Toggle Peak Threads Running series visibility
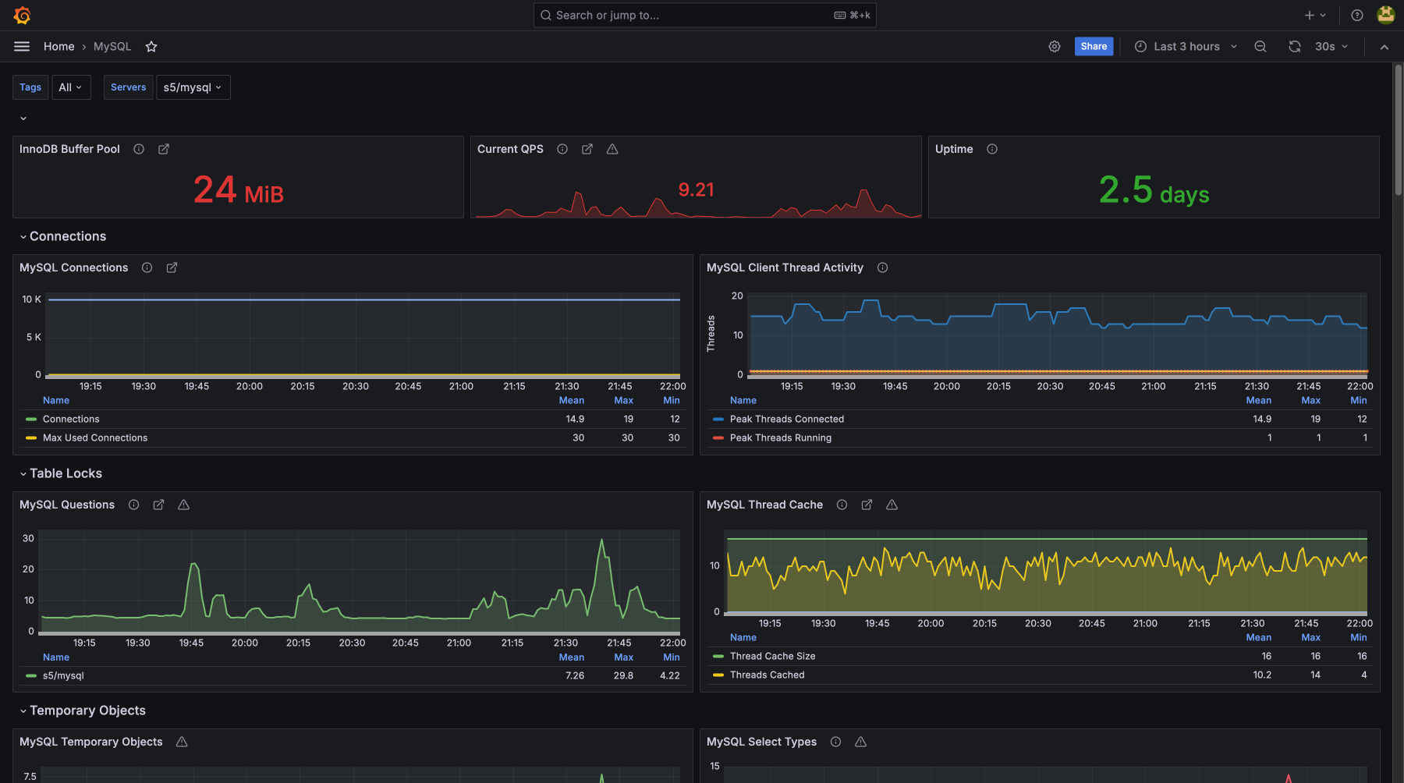1404x783 pixels. (x=780, y=438)
